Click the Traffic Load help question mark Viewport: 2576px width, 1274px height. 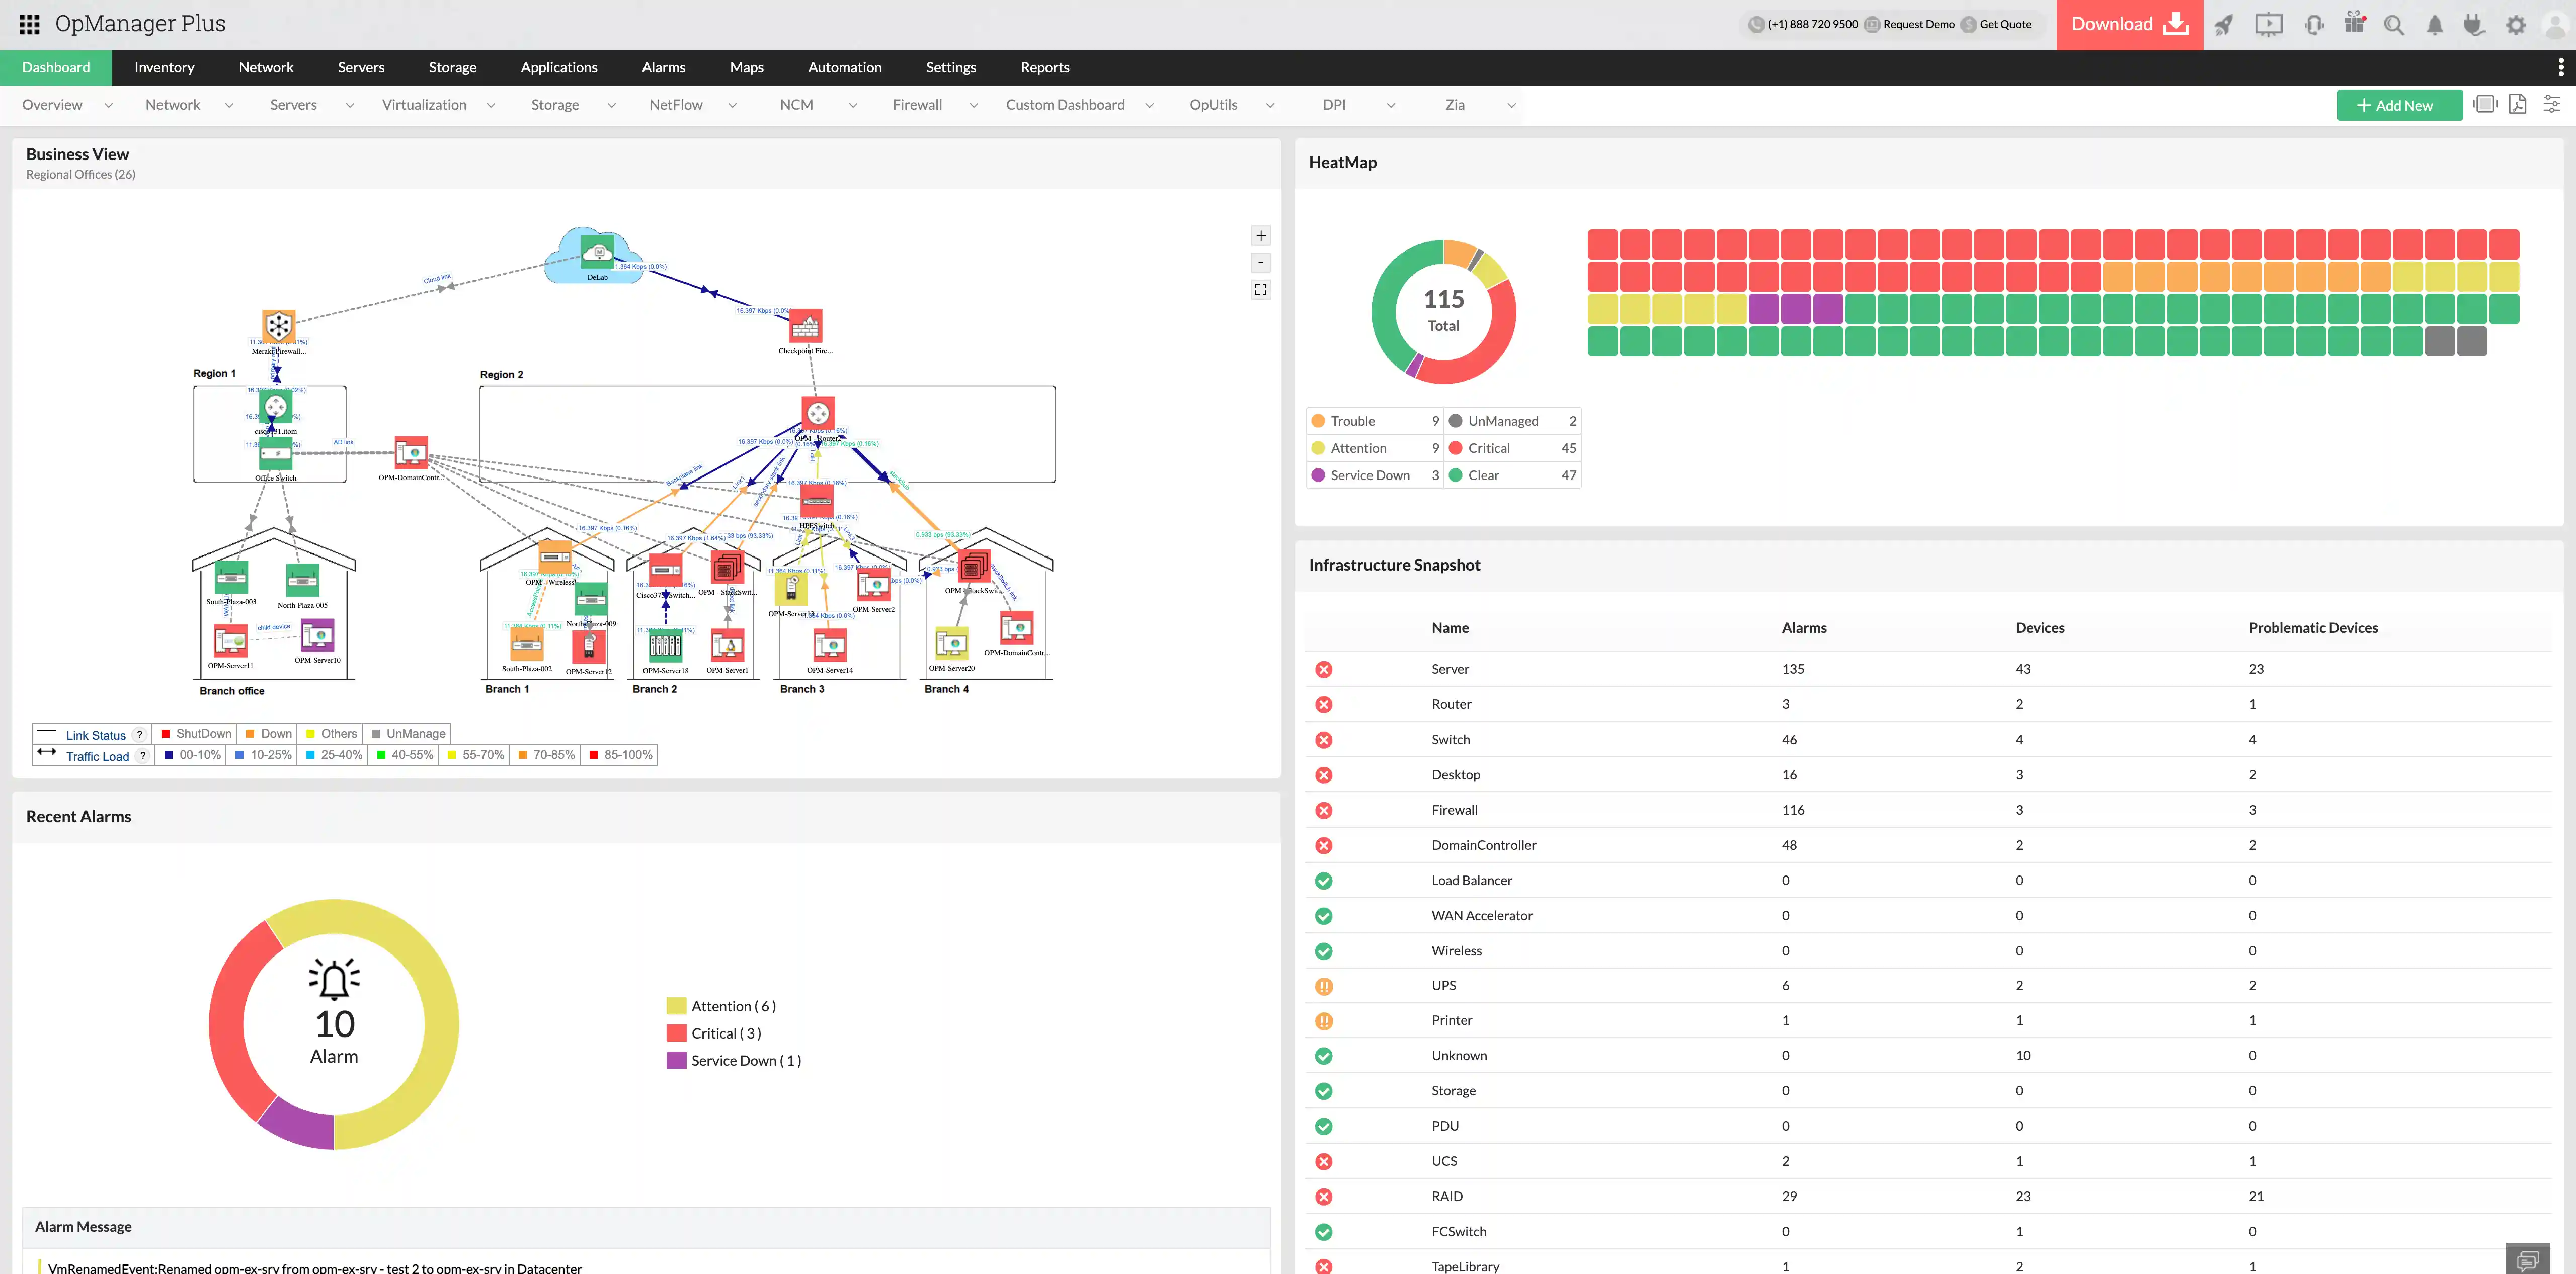[143, 756]
